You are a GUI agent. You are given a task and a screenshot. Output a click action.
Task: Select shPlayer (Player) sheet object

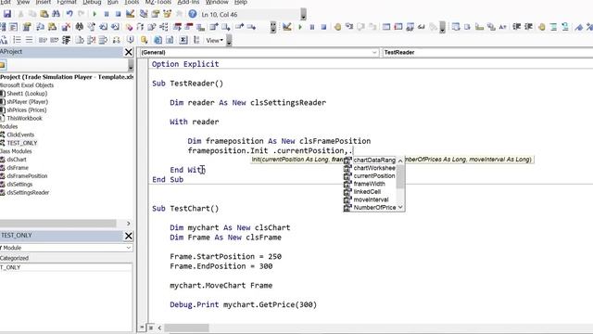27,102
